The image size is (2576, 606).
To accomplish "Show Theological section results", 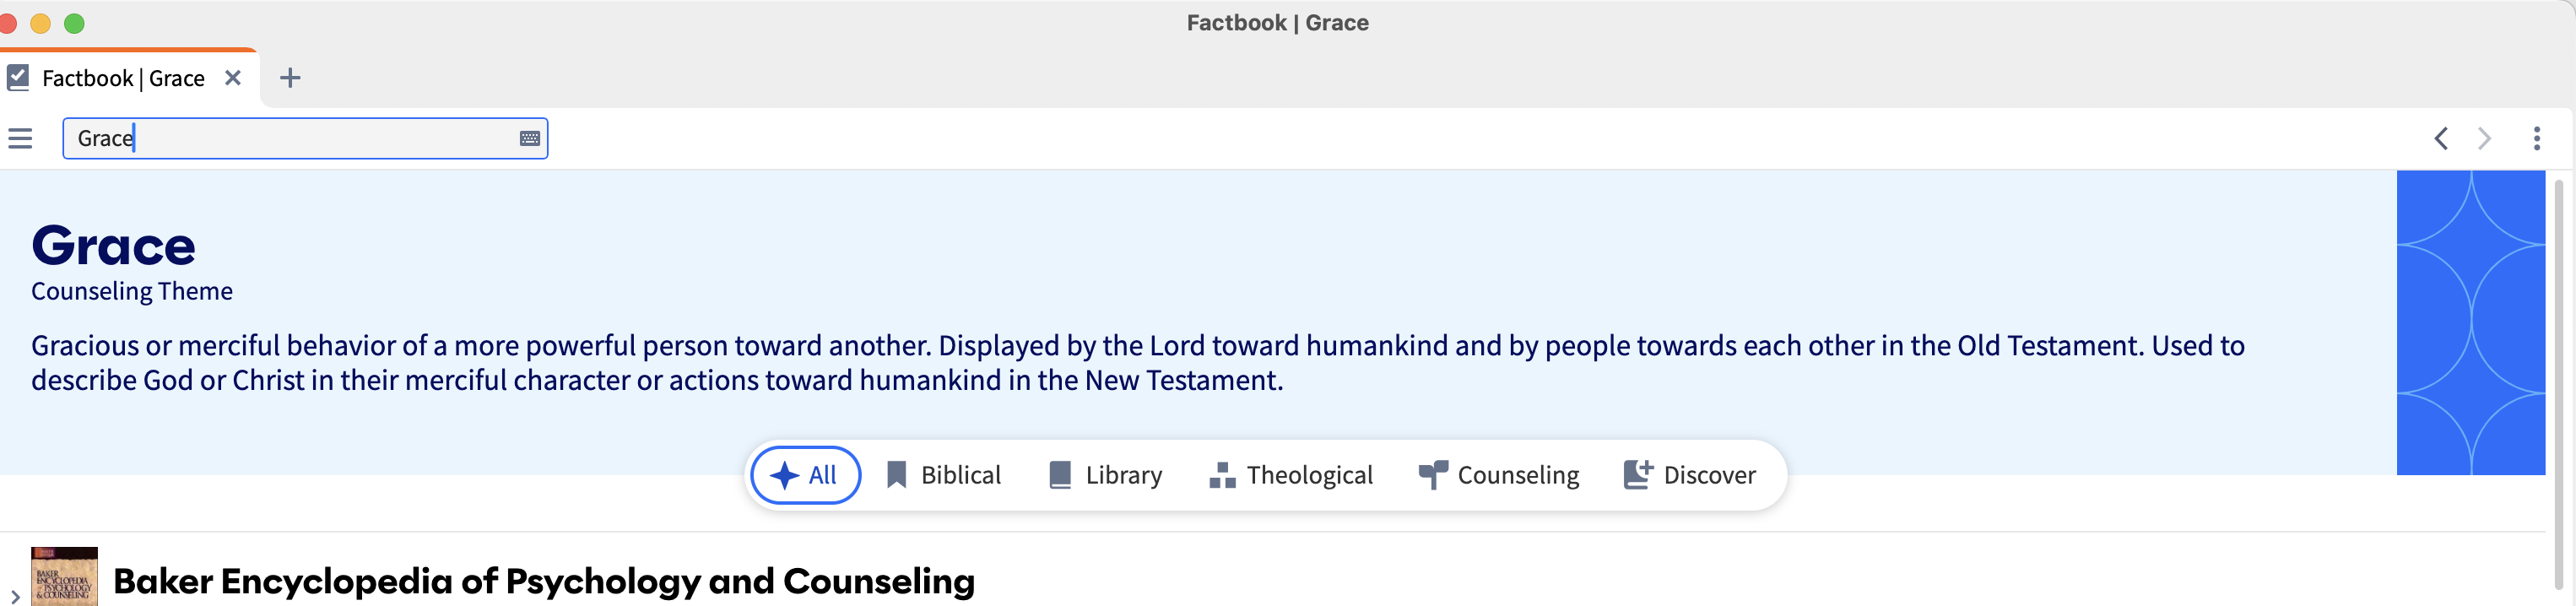I will pyautogui.click(x=1291, y=475).
